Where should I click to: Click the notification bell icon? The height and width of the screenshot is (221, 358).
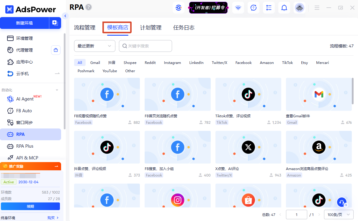[x=284, y=8]
